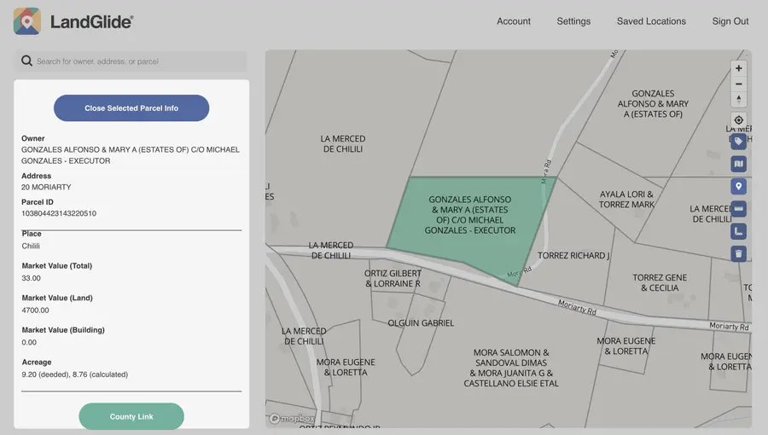Click the map zoom in button
768x435 pixels.
pos(739,68)
